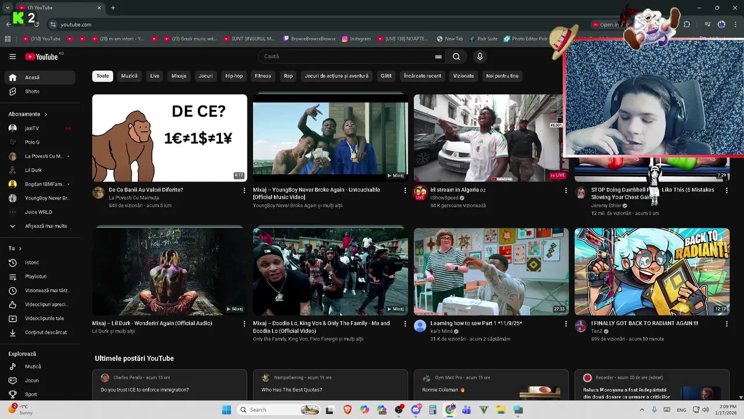Open the Windows Start menu

pyautogui.click(x=227, y=410)
